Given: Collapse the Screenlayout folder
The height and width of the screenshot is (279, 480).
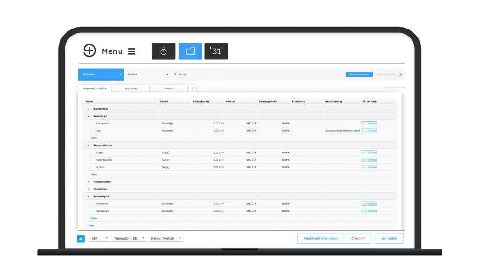Looking at the screenshot, I should click(89, 197).
